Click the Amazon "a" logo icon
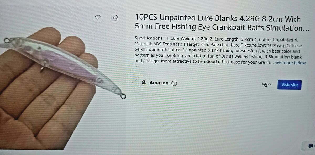The image size is (315, 155). [x=144, y=83]
